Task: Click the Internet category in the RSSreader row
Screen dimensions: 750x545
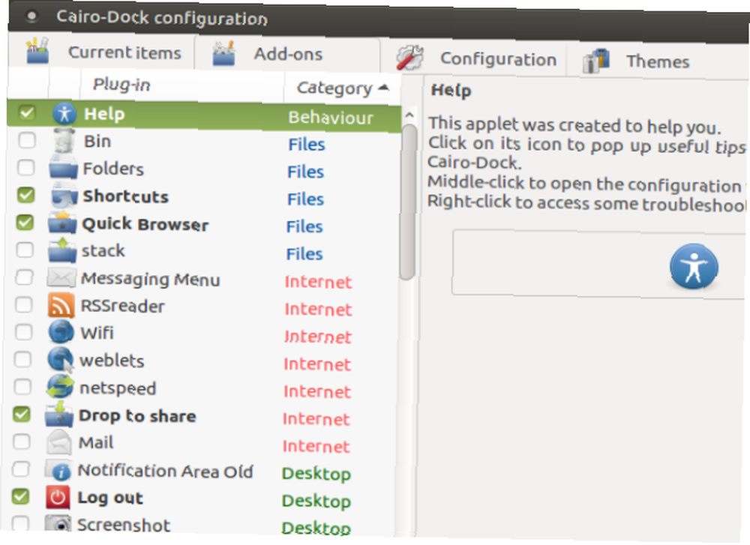Action: tap(318, 310)
